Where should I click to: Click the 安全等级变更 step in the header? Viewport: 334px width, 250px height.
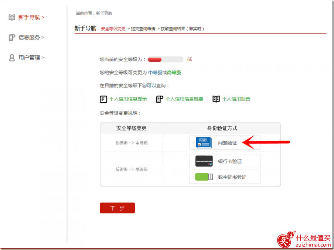(x=113, y=29)
